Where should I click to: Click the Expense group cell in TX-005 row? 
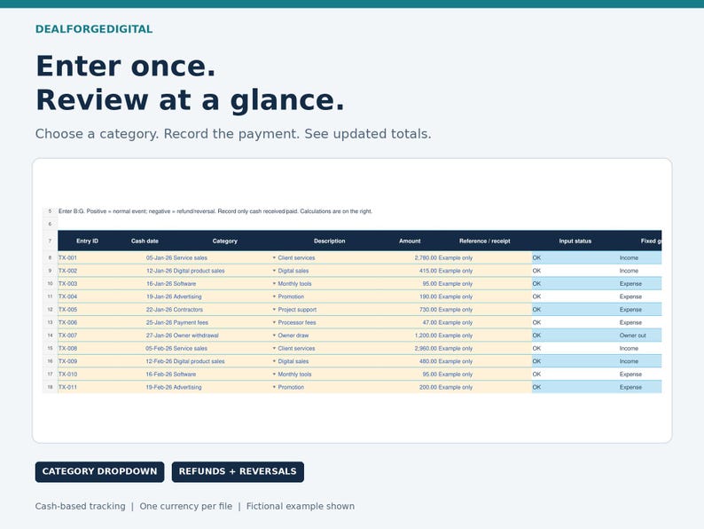(x=630, y=310)
